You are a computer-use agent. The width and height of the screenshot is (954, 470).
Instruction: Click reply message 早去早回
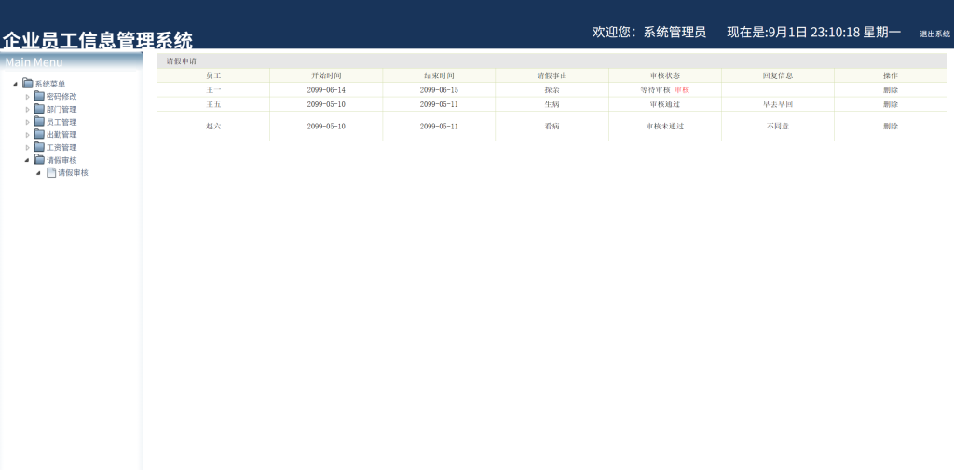(778, 104)
